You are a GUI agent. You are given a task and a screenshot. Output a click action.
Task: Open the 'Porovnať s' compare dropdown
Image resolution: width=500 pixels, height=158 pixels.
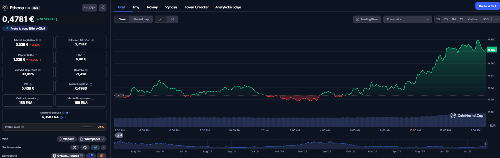coord(408,19)
